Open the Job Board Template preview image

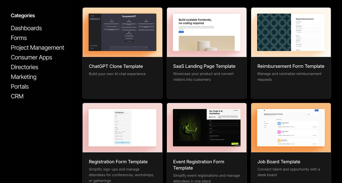[291, 128]
